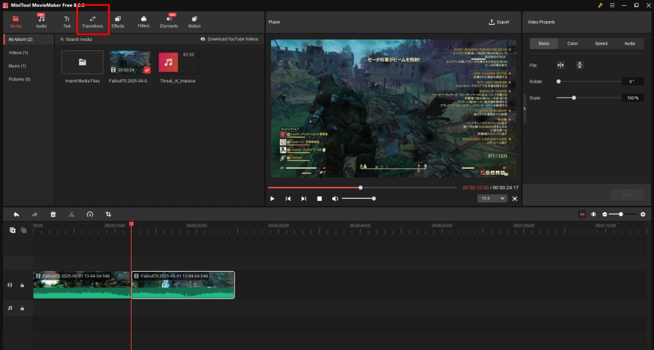Toggle lock on video track

(22, 285)
